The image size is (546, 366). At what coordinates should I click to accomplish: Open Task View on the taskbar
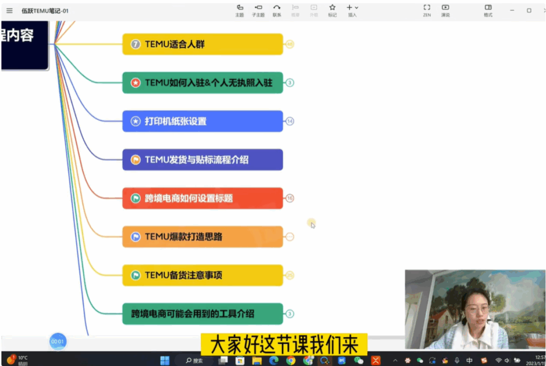[223, 361]
